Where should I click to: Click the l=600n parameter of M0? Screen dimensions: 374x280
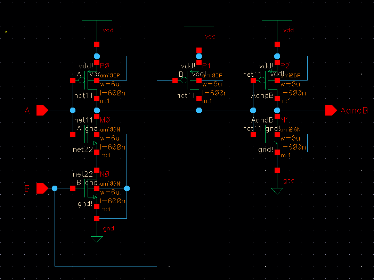[113, 147]
